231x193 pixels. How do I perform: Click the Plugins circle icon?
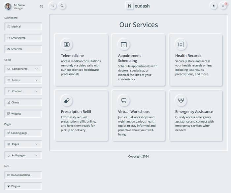pos(9,186)
